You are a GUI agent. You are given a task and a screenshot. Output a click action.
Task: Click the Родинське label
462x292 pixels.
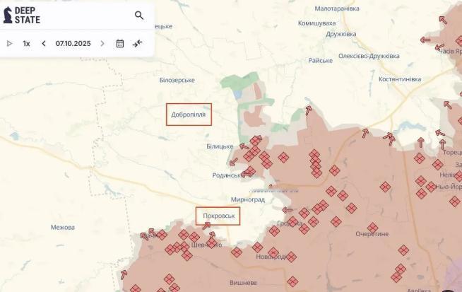pos(227,175)
